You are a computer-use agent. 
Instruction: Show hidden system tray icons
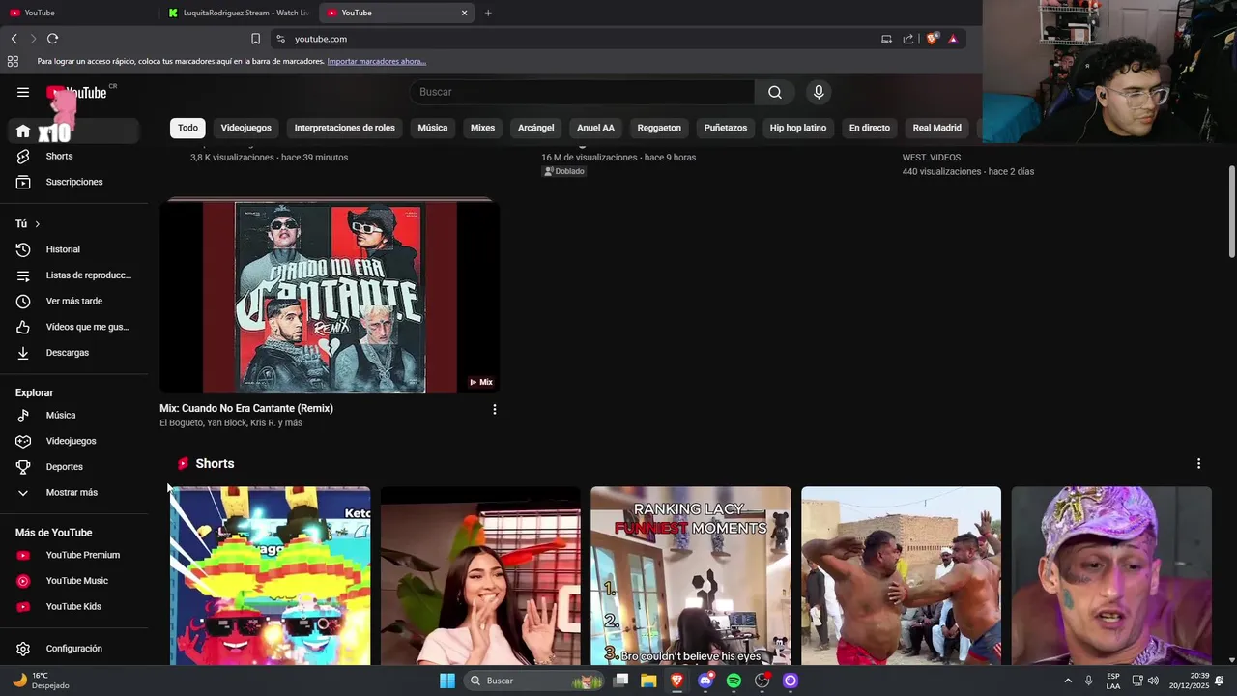pyautogui.click(x=1068, y=681)
